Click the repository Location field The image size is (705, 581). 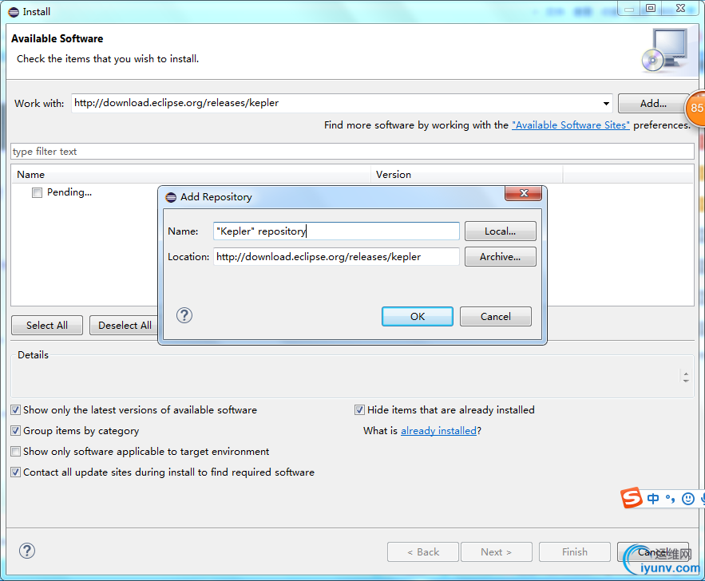click(336, 256)
